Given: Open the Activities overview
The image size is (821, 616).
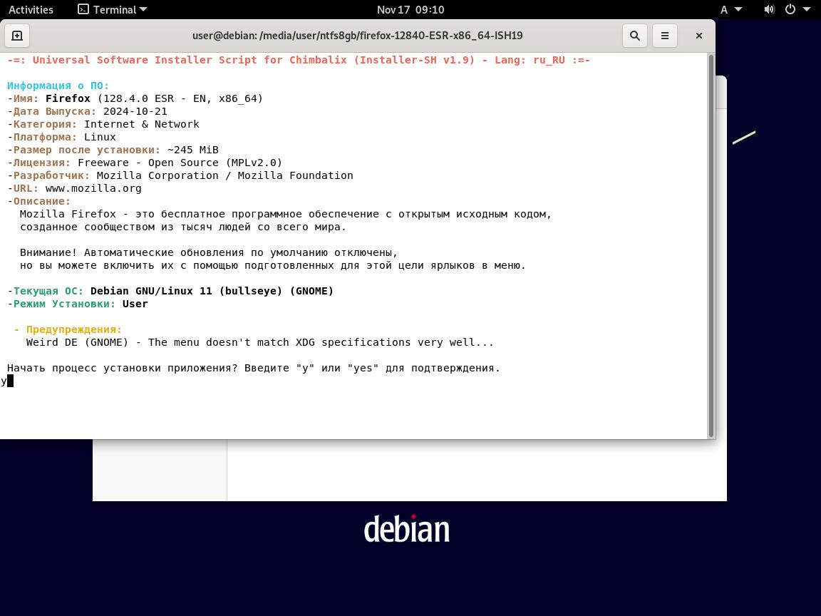Looking at the screenshot, I should [31, 9].
